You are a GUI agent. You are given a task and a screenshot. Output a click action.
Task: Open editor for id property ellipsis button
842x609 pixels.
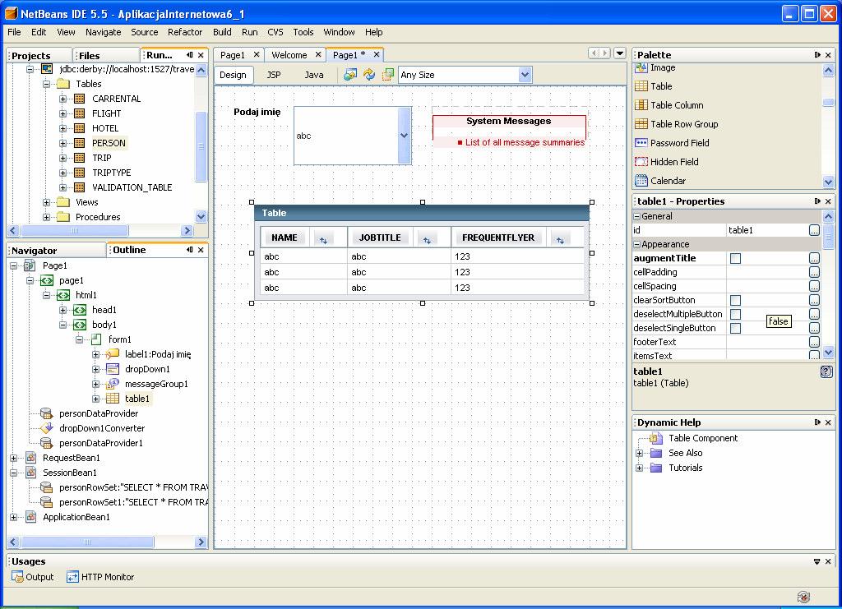click(x=814, y=231)
